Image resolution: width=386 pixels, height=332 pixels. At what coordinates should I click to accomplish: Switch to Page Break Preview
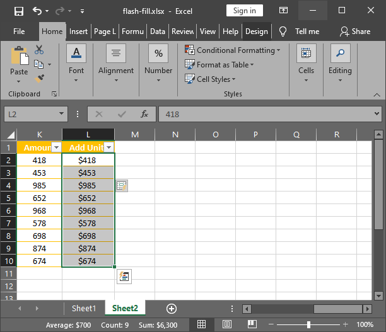pos(252,324)
